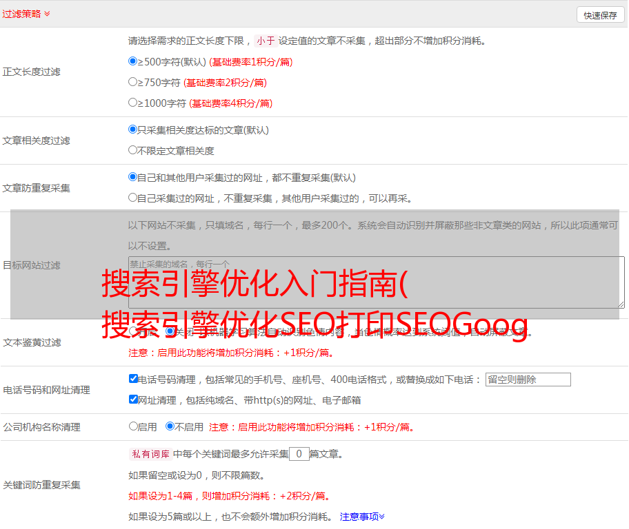Click the 快速保存 button
Viewport: 629px width, 529px height.
pyautogui.click(x=600, y=15)
